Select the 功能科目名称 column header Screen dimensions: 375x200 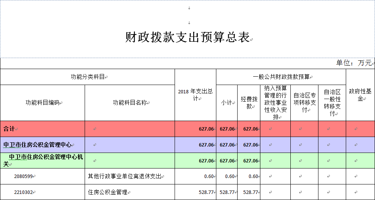tap(130, 103)
